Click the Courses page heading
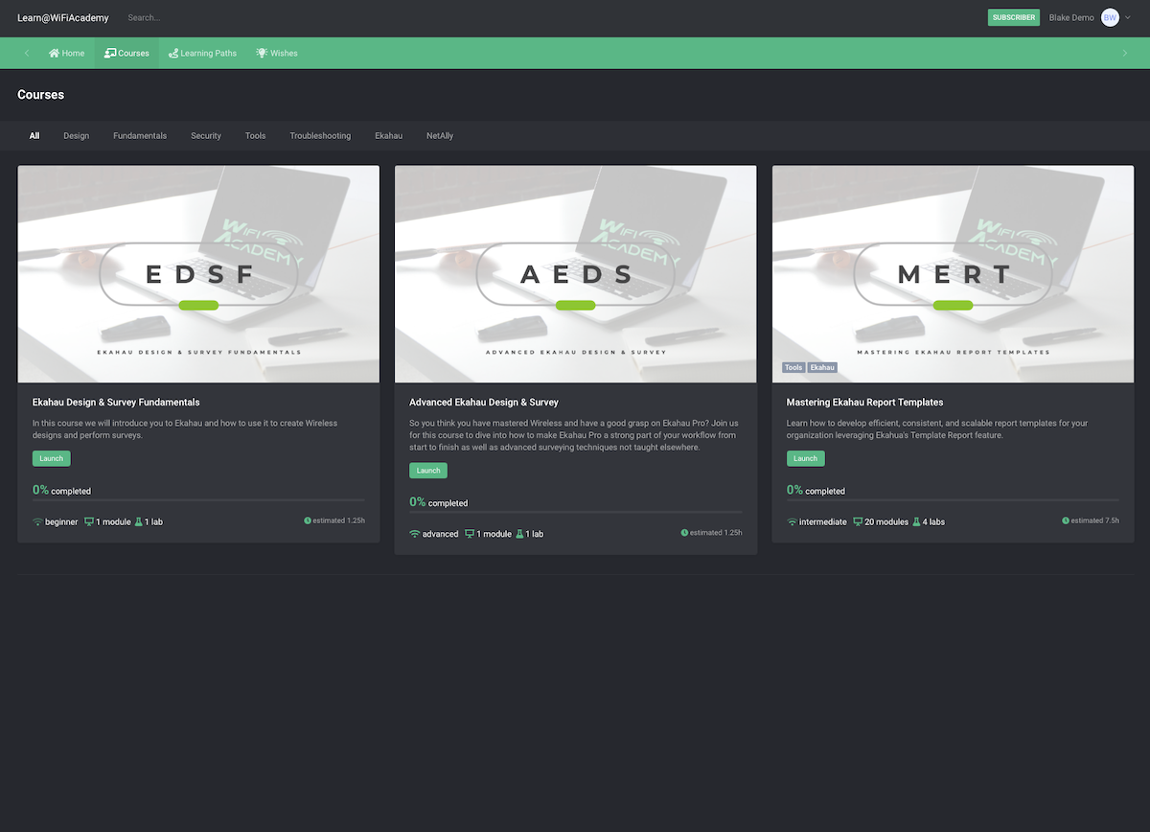1150x832 pixels. 41,95
